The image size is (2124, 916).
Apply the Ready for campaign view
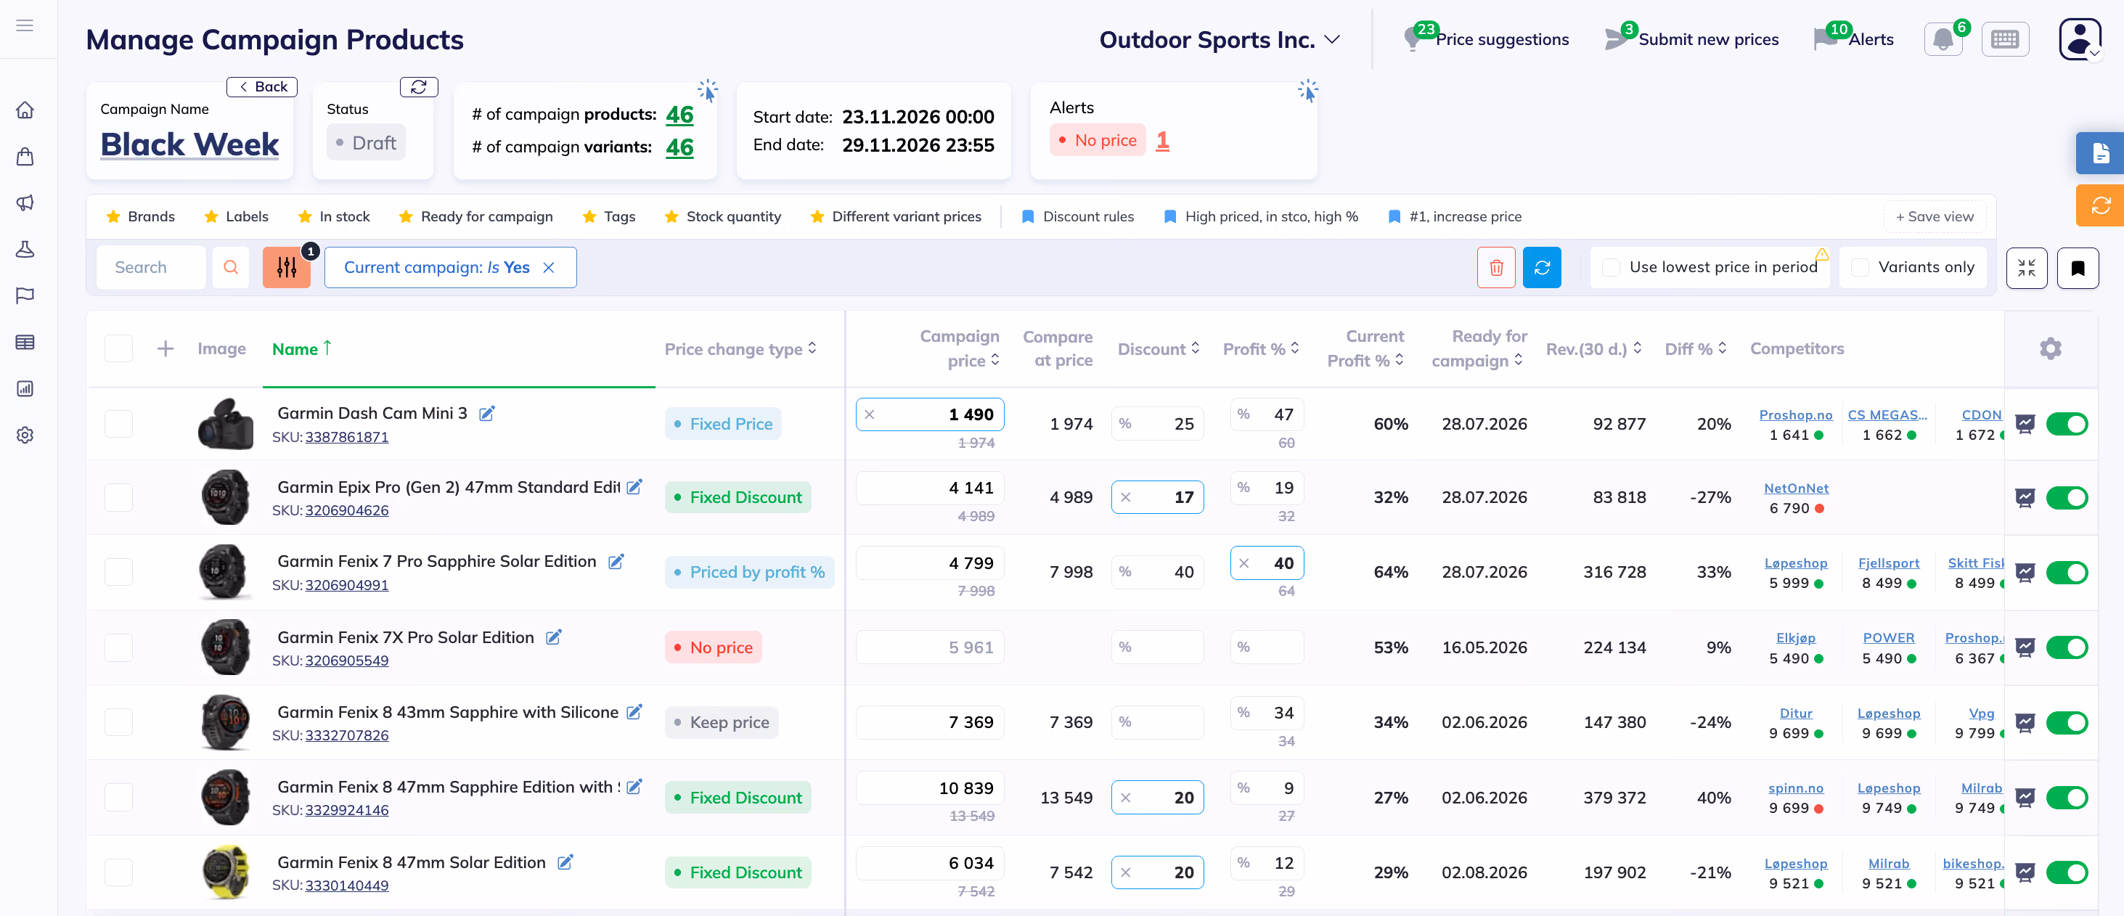pyautogui.click(x=475, y=216)
